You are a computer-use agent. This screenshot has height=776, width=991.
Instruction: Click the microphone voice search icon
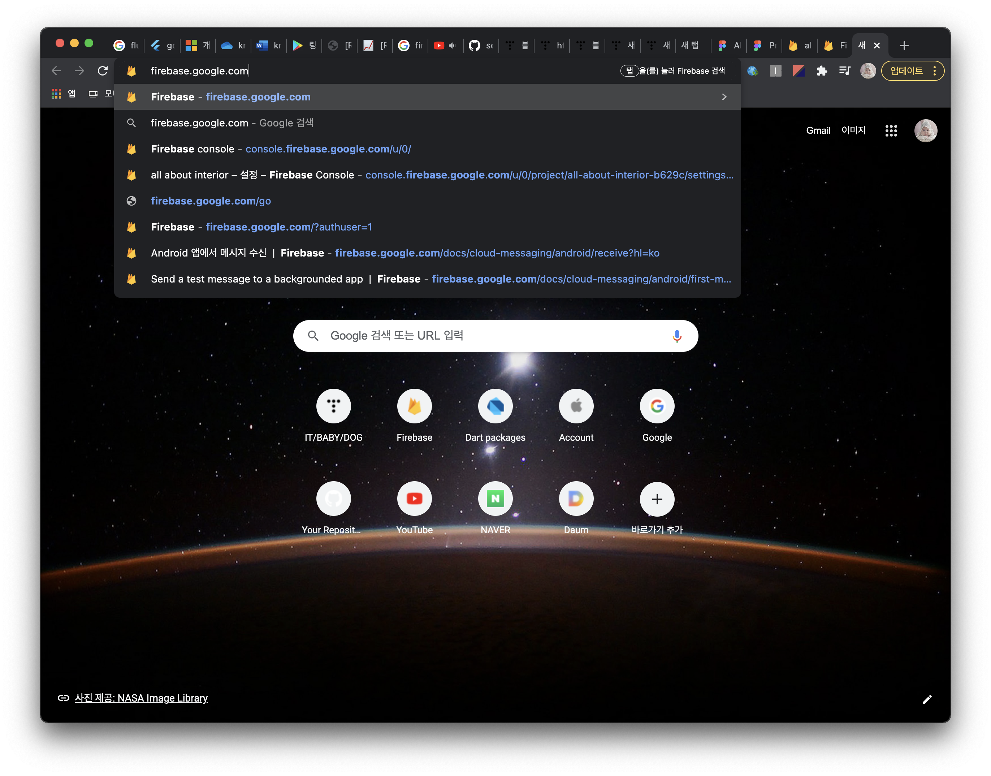tap(677, 336)
